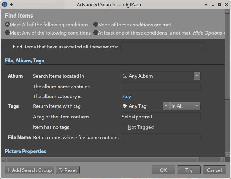Screen dimensions: 231x179
Task: Click the scroll down arrow of vertical scrollbar
Action: [227, 154]
